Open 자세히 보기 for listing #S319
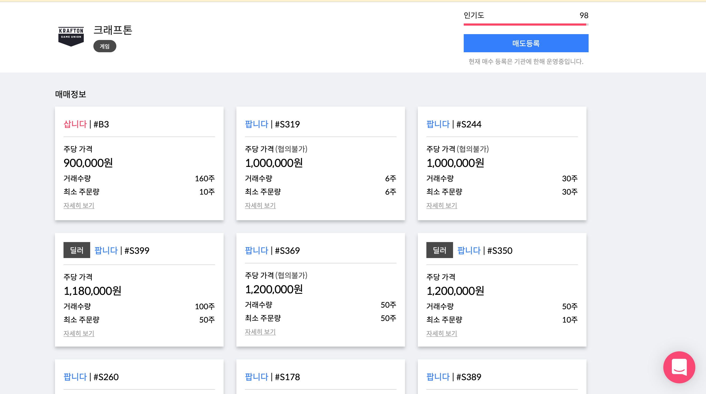 (x=260, y=205)
